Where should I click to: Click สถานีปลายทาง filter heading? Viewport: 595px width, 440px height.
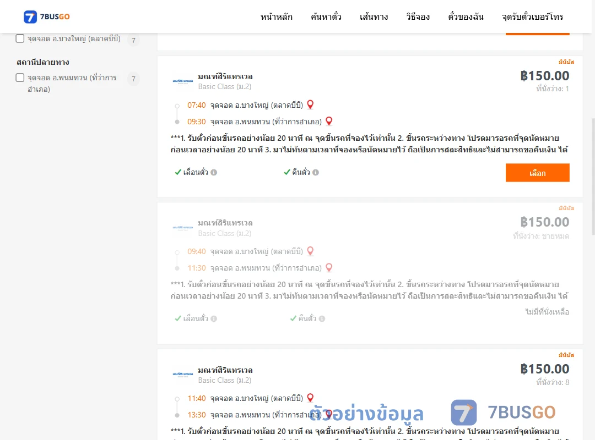click(43, 62)
